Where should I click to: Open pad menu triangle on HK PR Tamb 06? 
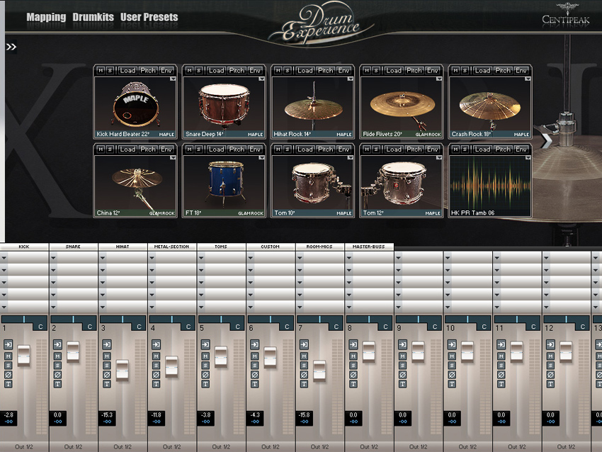[x=528, y=158]
